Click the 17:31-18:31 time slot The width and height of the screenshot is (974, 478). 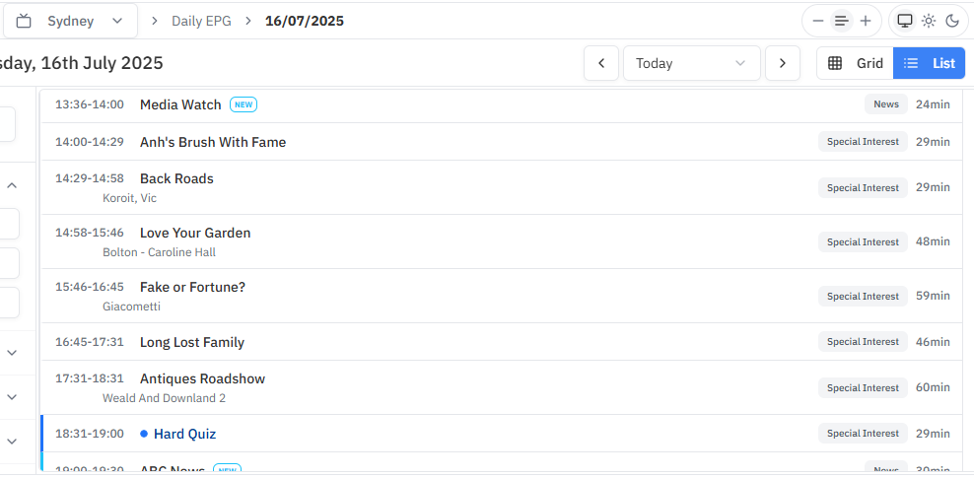90,378
